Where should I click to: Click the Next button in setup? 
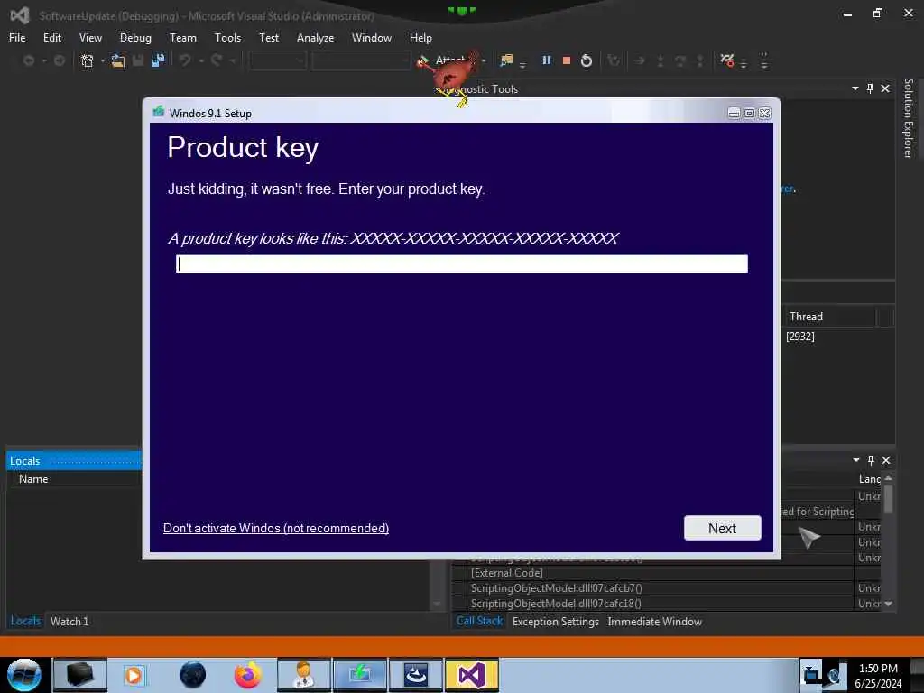pyautogui.click(x=723, y=528)
